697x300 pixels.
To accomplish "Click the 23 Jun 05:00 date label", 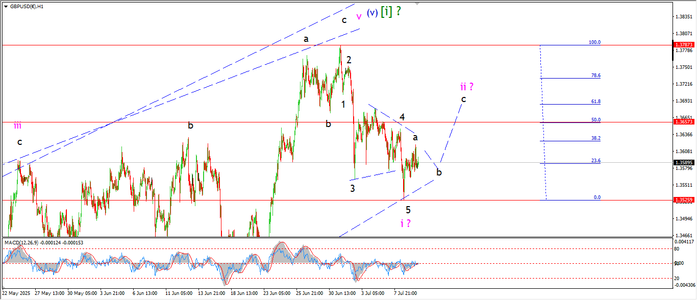I will pyautogui.click(x=277, y=294).
